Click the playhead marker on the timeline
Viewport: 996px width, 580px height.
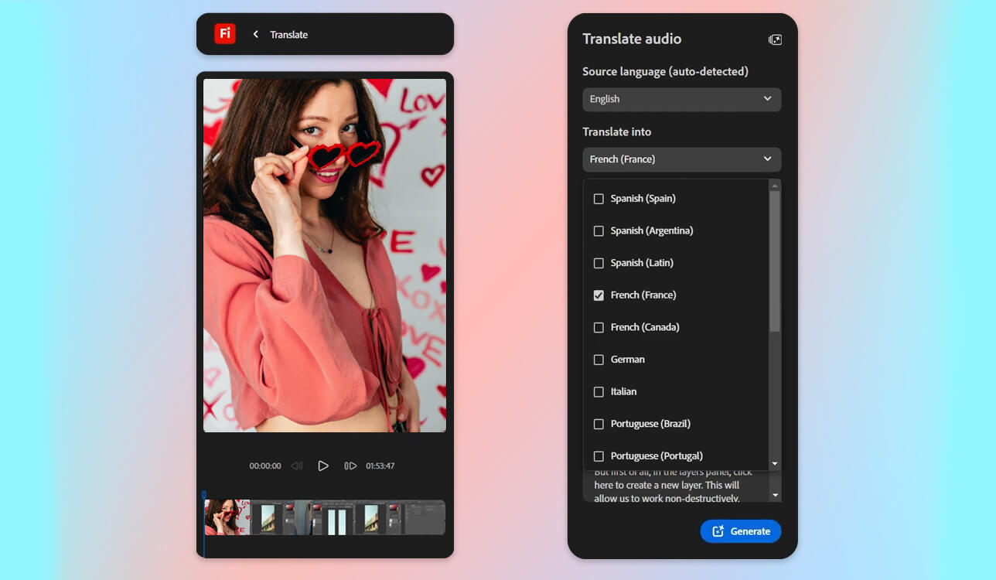[x=203, y=493]
